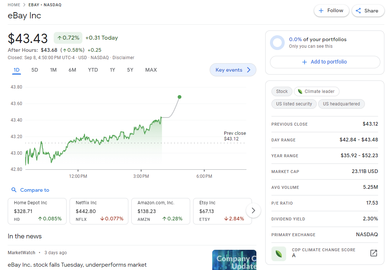Show next comparison stocks with arrow
The height and width of the screenshot is (270, 391).
[253, 210]
